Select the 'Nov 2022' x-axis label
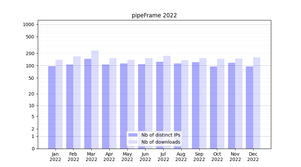The width and height of the screenshot is (301, 167). 235,157
